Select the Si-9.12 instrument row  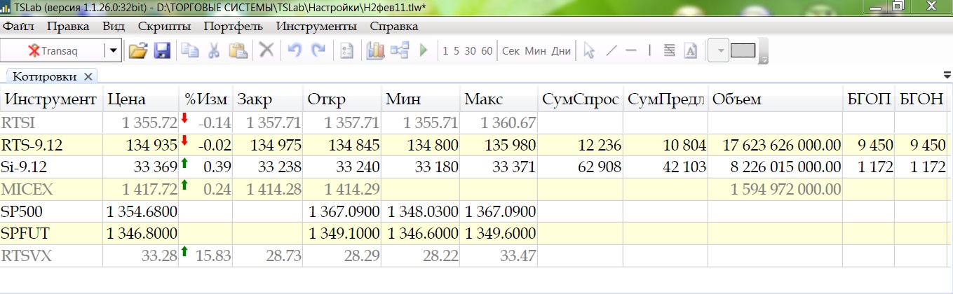pyautogui.click(x=474, y=167)
